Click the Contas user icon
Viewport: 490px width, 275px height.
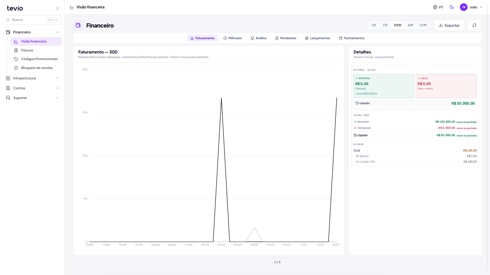click(x=8, y=88)
